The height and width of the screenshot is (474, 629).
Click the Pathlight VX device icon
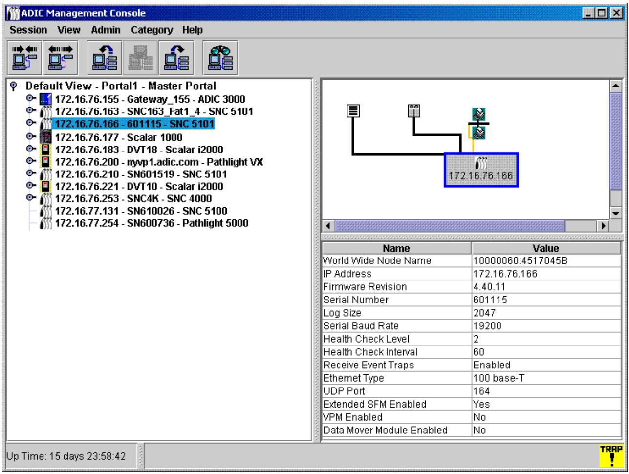coord(45,161)
